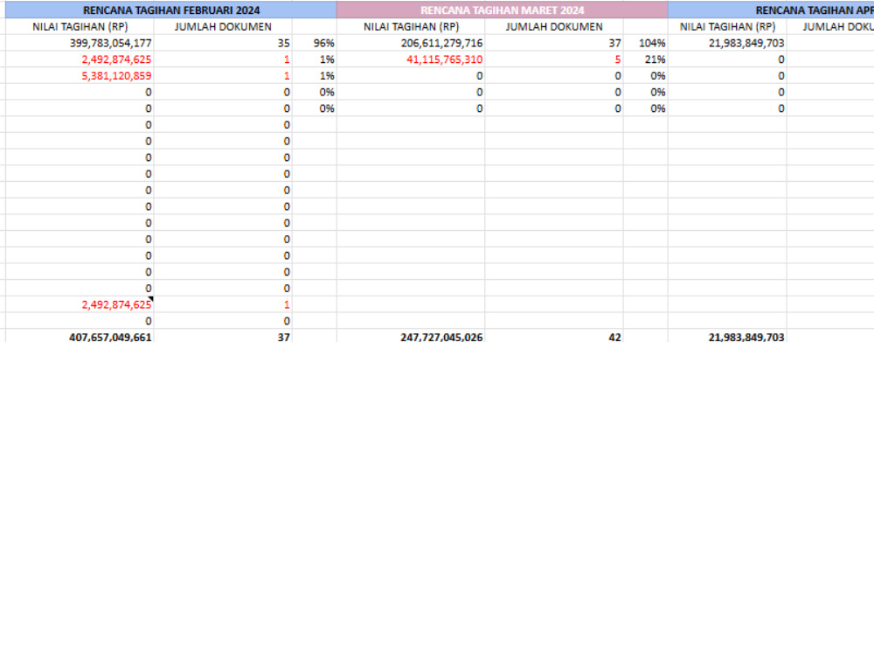Click NILAI TAGIHAN (RP) under Februari 2024

80,27
